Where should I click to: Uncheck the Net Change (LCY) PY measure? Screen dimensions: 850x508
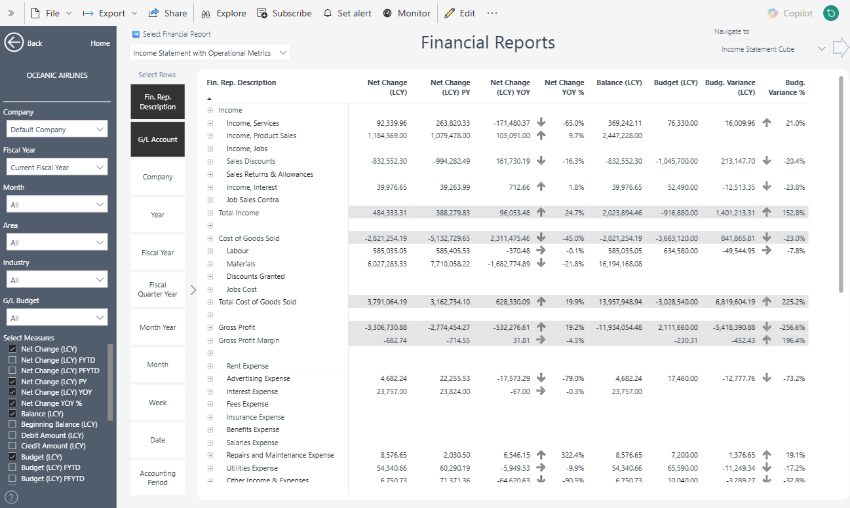point(12,382)
